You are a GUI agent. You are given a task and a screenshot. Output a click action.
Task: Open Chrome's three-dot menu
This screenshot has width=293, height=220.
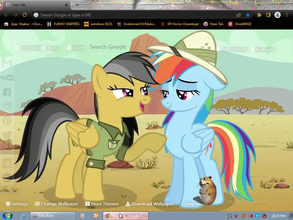287,15
